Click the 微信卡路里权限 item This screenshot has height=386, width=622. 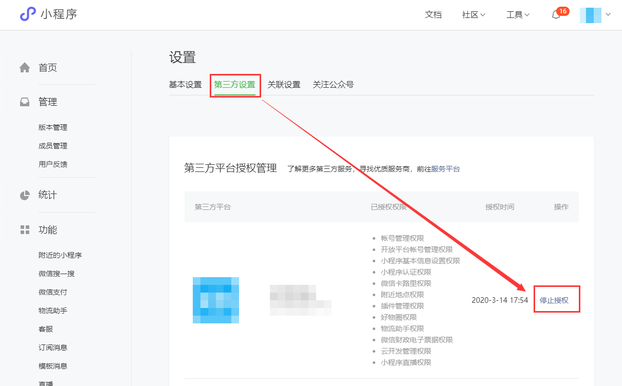coord(406,283)
